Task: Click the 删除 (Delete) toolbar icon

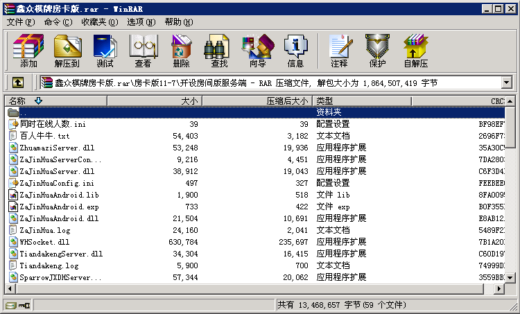Action: pyautogui.click(x=181, y=51)
